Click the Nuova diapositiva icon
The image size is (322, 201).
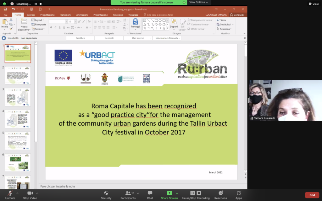pyautogui.click(x=24, y=23)
